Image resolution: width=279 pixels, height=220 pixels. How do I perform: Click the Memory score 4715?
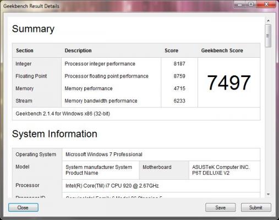[x=179, y=89]
